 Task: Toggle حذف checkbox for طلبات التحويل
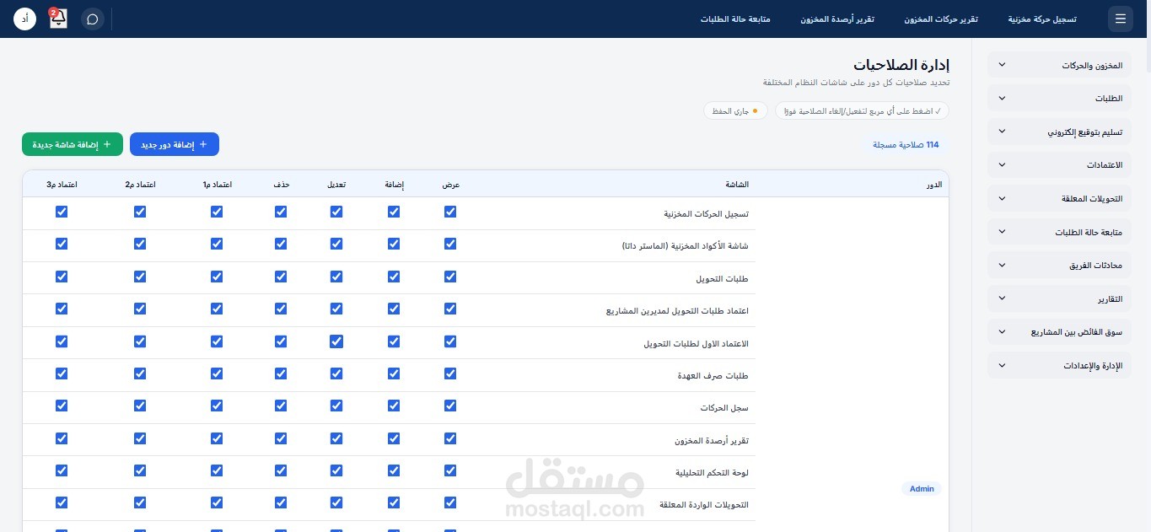(281, 277)
